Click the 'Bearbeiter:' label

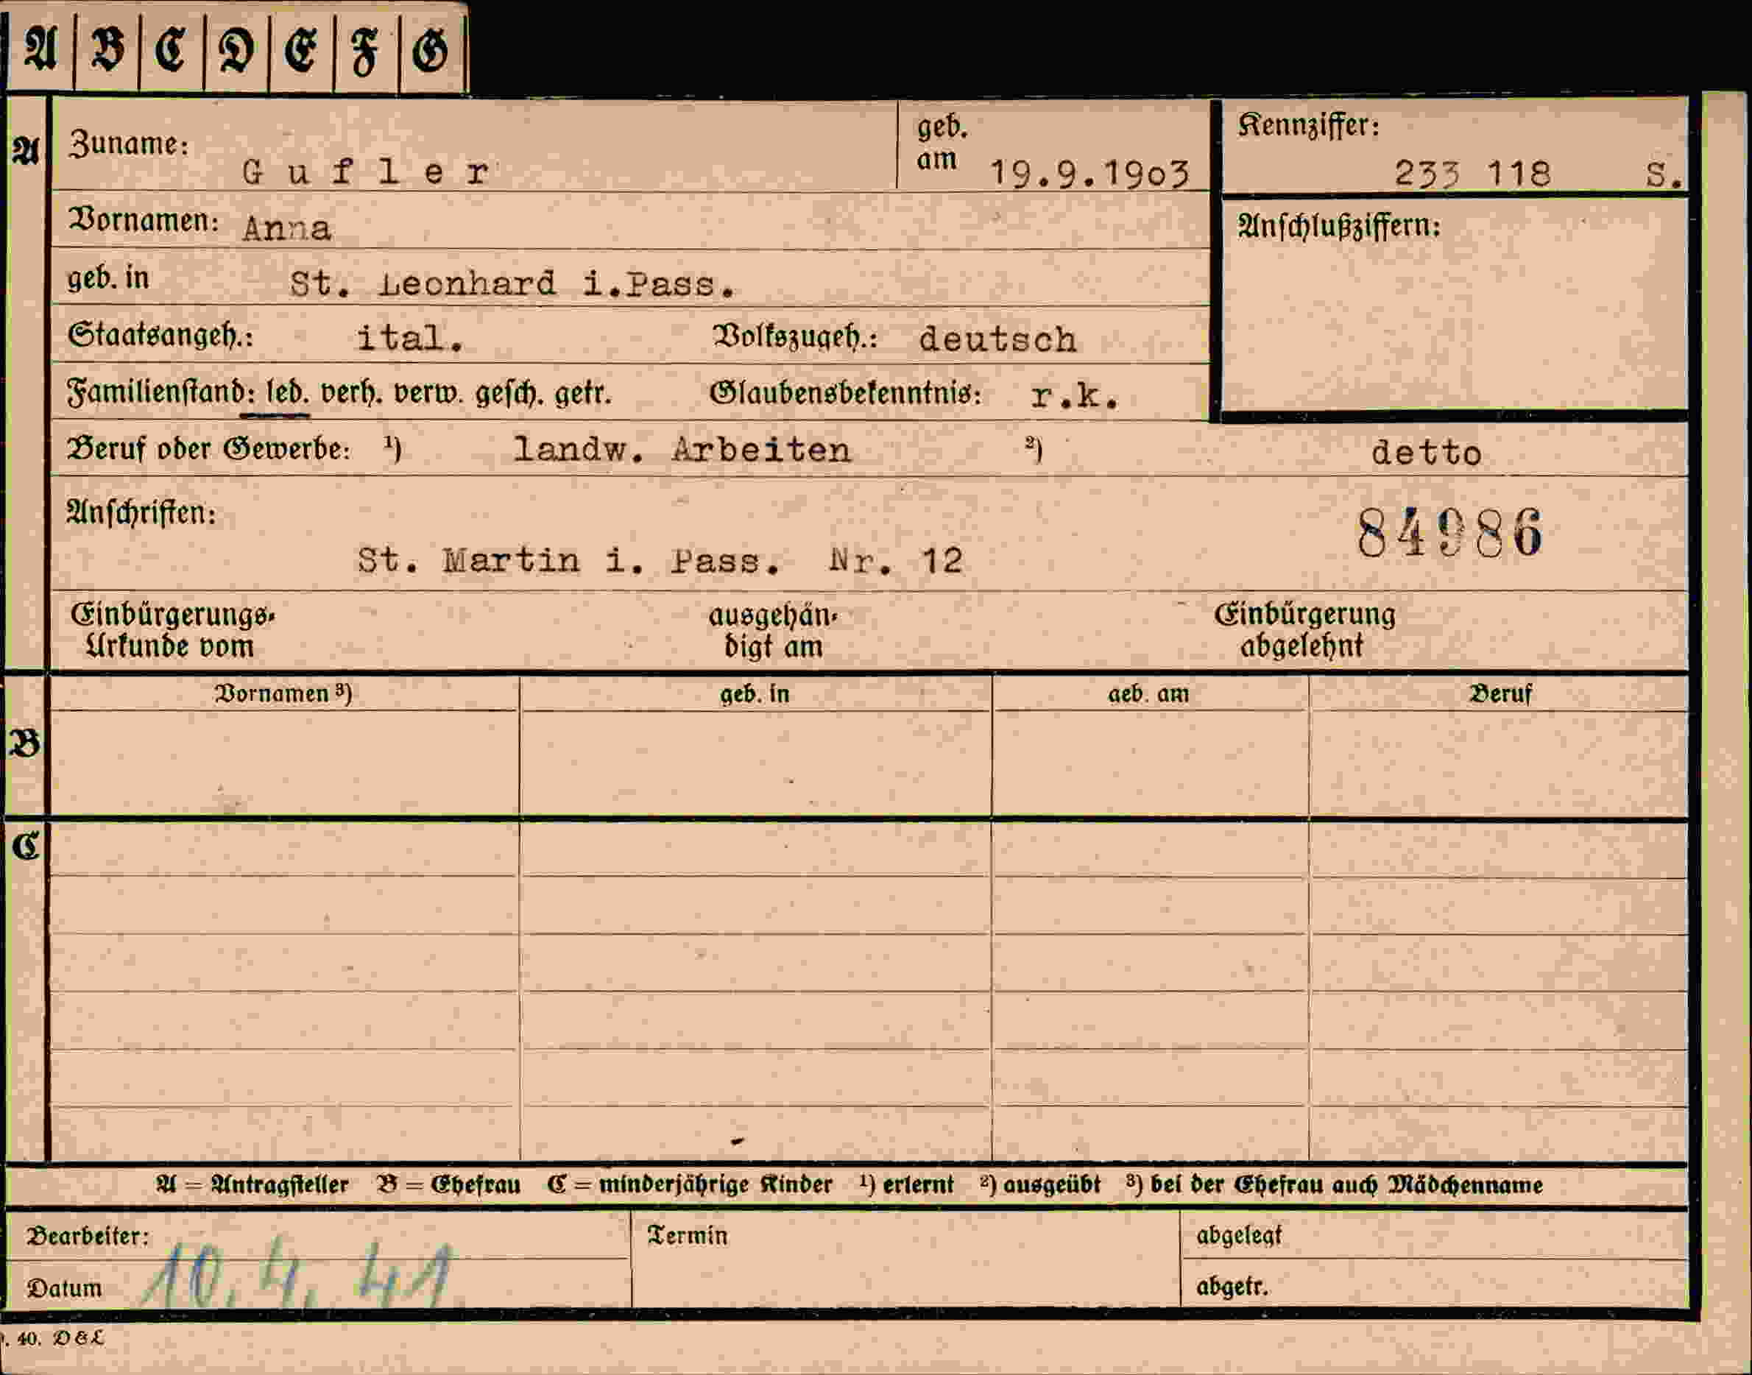coord(88,1236)
